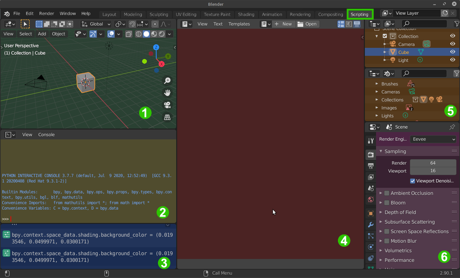460x278 pixels.
Task: Enable Screen Space Reflections checkbox
Action: [387, 231]
